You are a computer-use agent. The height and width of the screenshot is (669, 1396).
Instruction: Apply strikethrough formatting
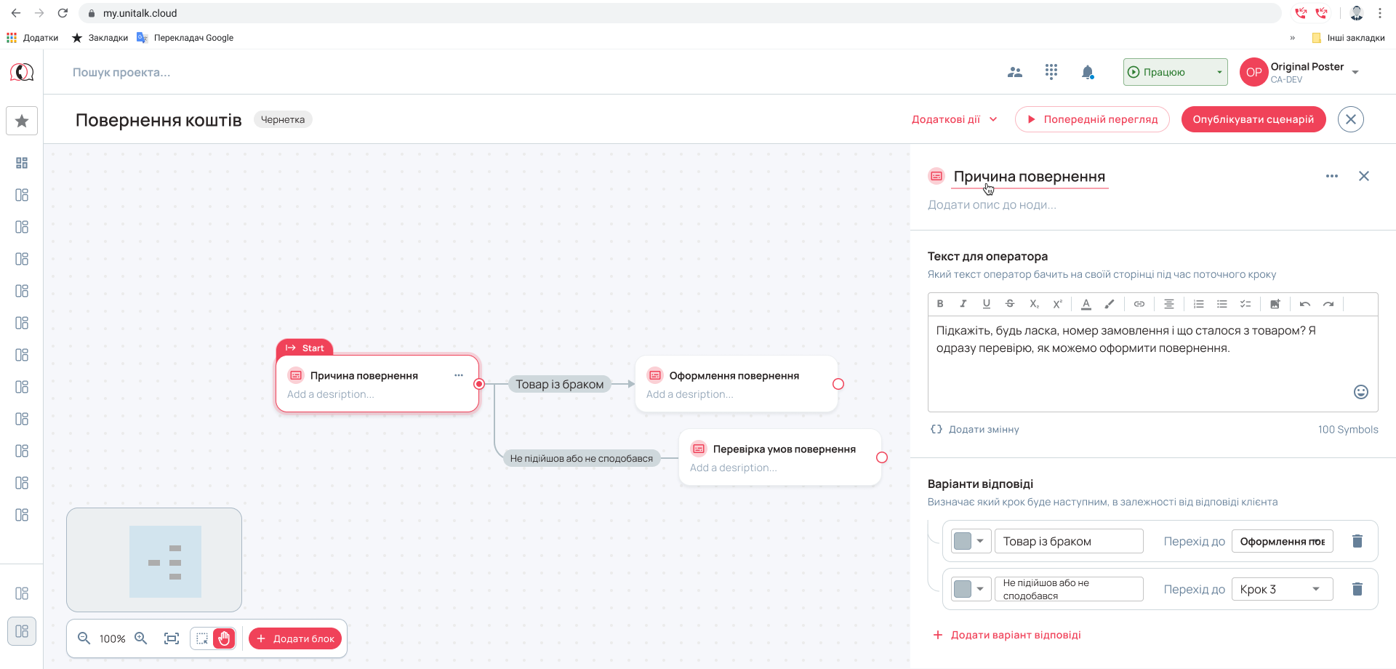1010,304
